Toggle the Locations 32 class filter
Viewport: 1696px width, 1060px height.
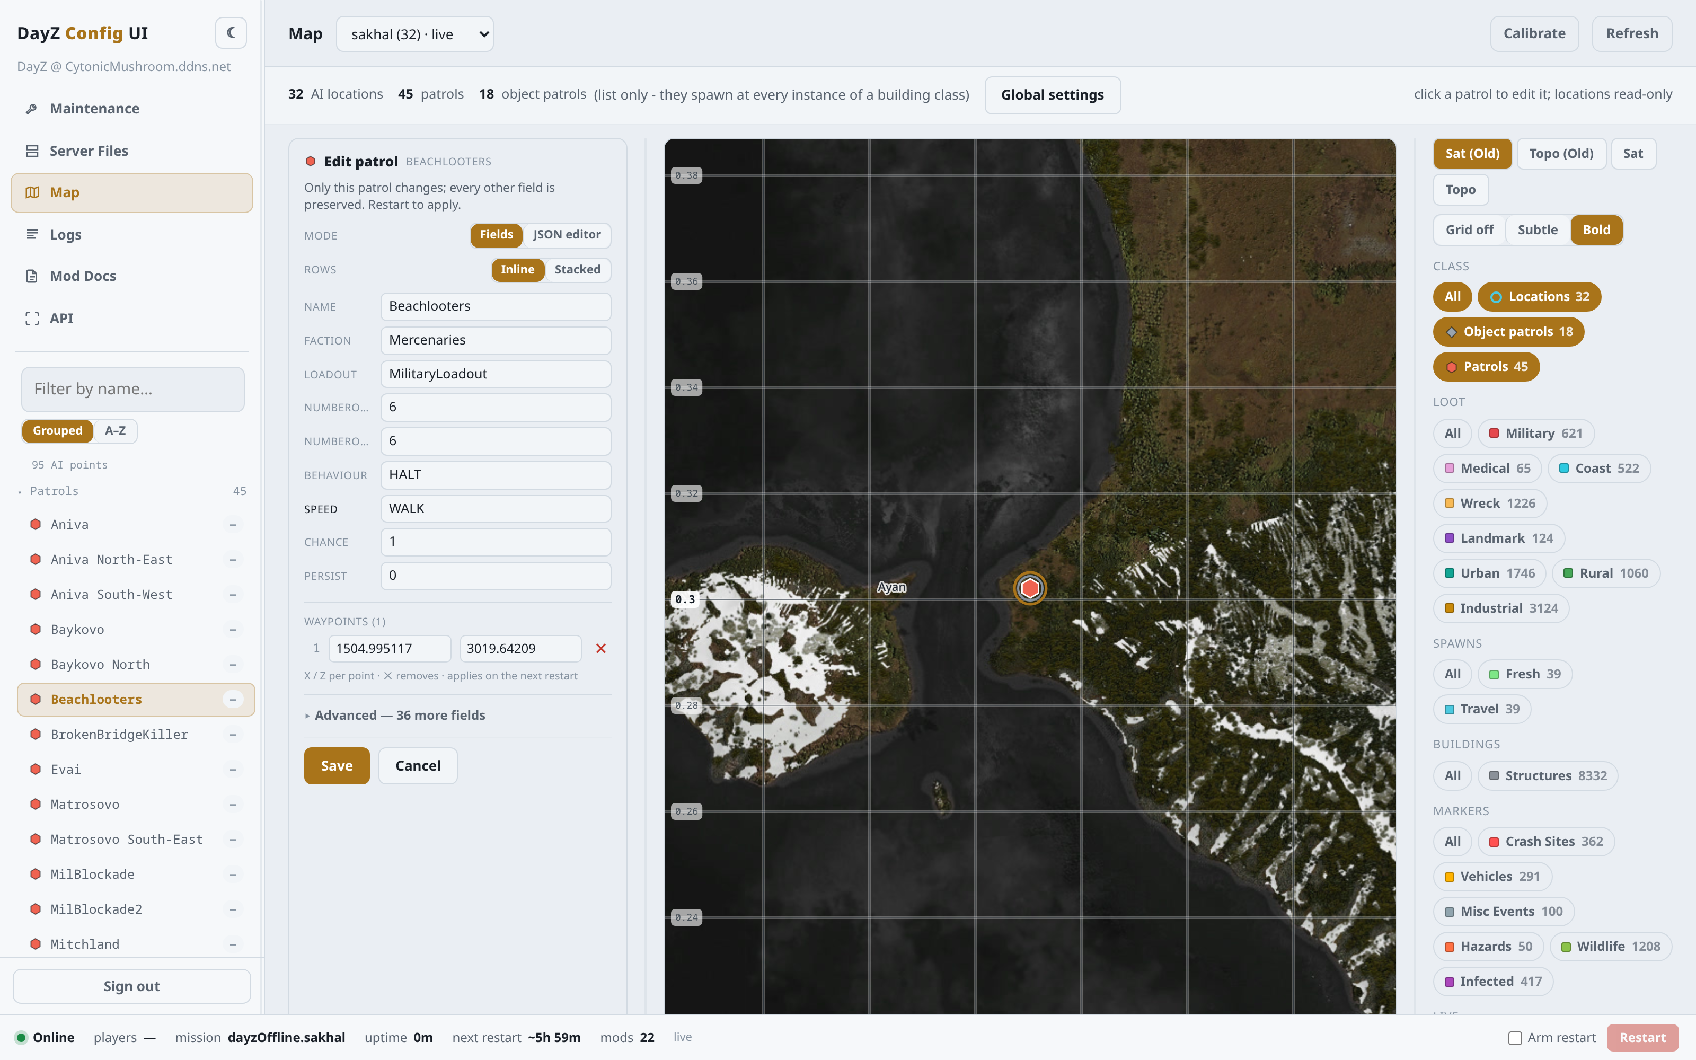[x=1539, y=297]
